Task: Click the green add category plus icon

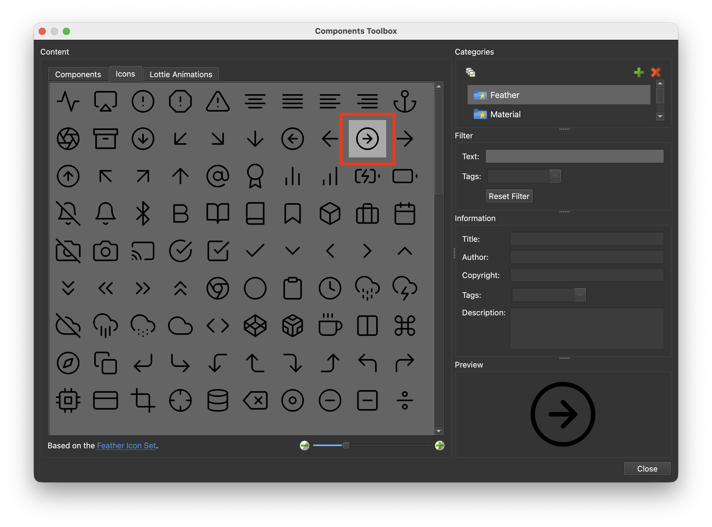Action: coord(639,72)
